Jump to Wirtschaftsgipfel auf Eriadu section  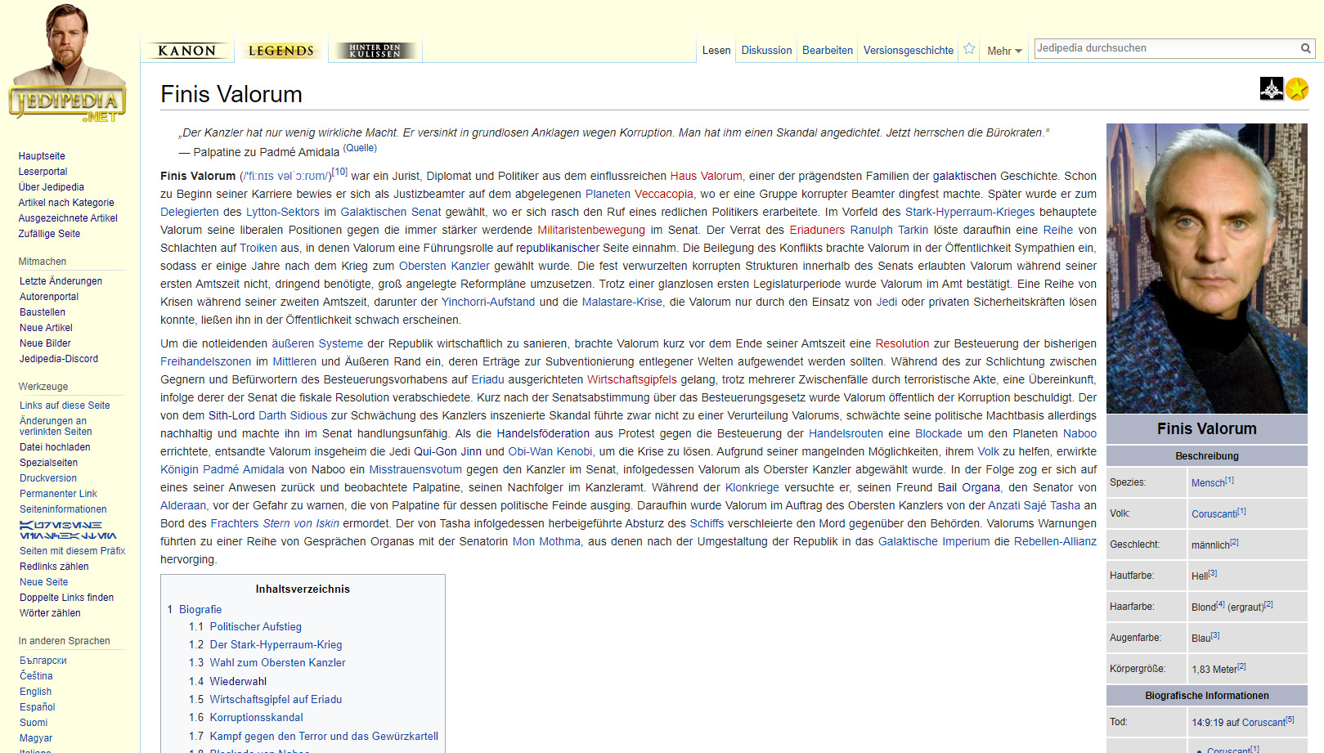coord(276,700)
